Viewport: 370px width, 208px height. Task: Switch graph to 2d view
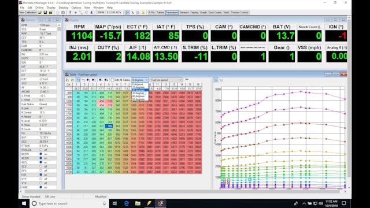[216, 80]
